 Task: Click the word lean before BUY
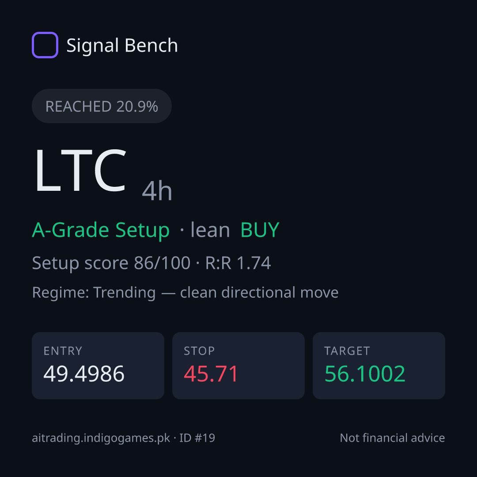point(210,230)
